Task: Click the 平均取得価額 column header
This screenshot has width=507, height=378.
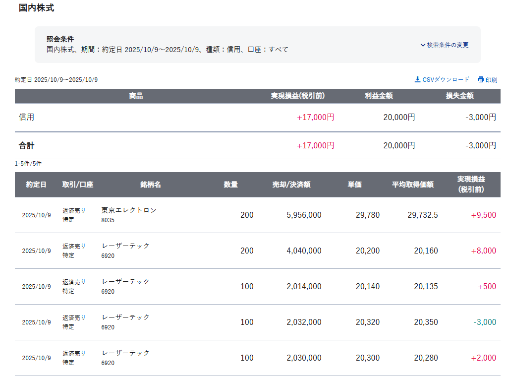Action: click(x=412, y=185)
